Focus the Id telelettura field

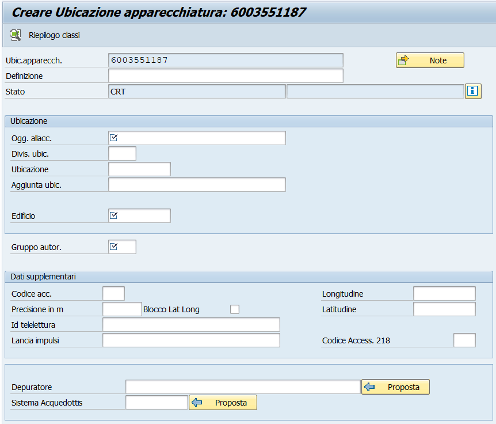191,324
